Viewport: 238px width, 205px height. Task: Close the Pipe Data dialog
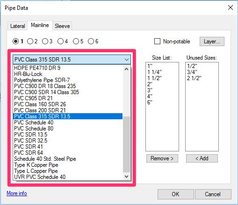click(x=231, y=7)
